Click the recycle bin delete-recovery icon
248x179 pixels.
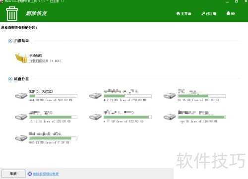tap(12, 14)
